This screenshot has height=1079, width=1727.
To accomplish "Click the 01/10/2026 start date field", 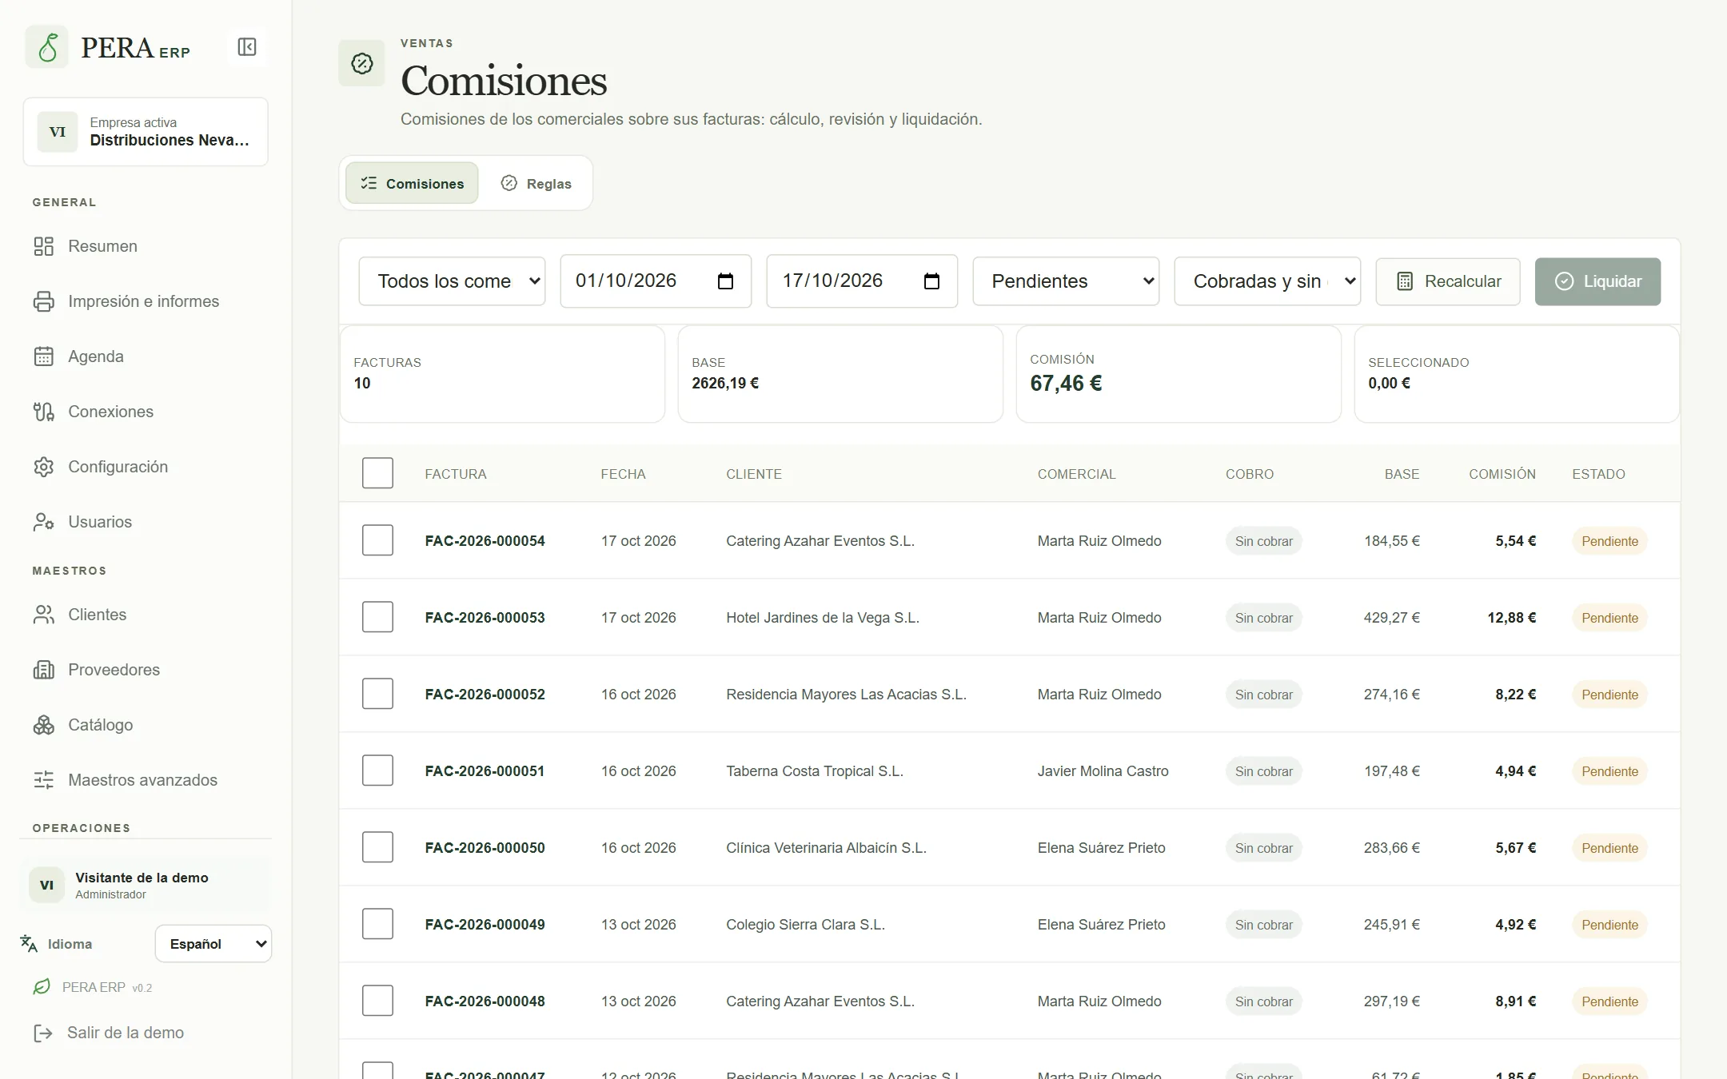I will pyautogui.click(x=656, y=281).
